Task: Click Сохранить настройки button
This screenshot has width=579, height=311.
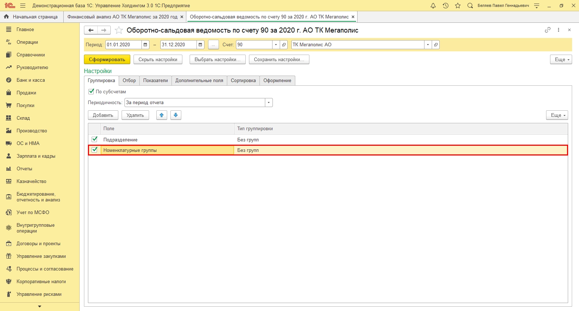Action: pyautogui.click(x=279, y=60)
